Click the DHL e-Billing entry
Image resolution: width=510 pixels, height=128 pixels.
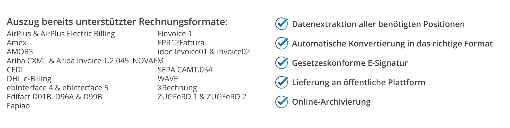coord(29,79)
